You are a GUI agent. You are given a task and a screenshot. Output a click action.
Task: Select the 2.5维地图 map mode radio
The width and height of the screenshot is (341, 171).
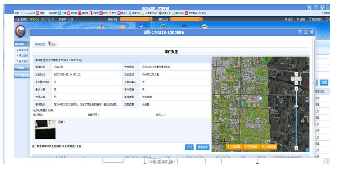(263, 147)
